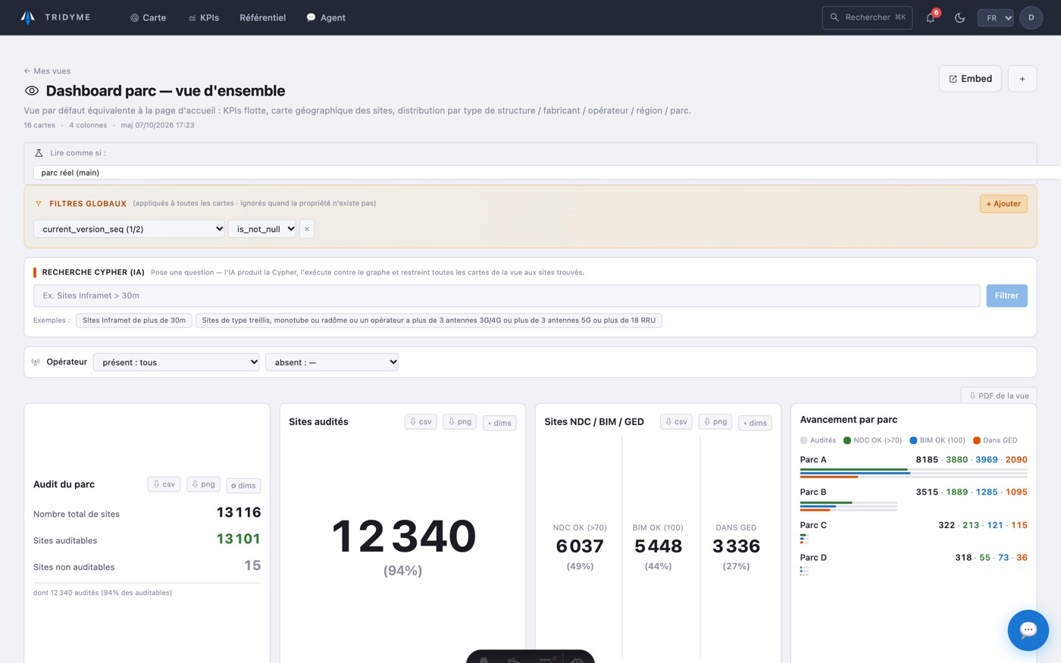Open the FR language dropdown
Image resolution: width=1061 pixels, height=663 pixels.
[995, 17]
